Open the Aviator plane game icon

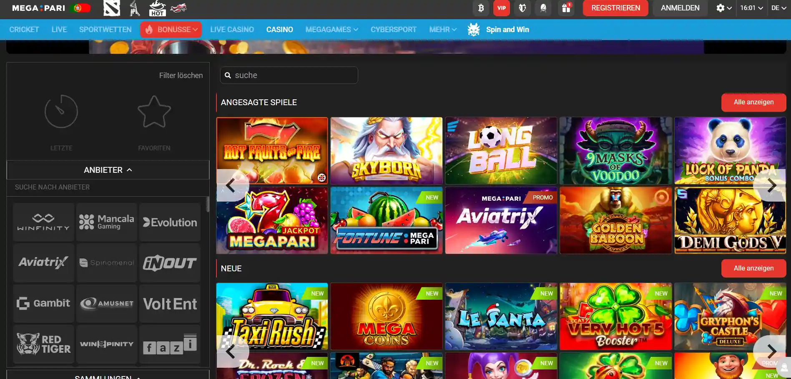pyautogui.click(x=178, y=8)
